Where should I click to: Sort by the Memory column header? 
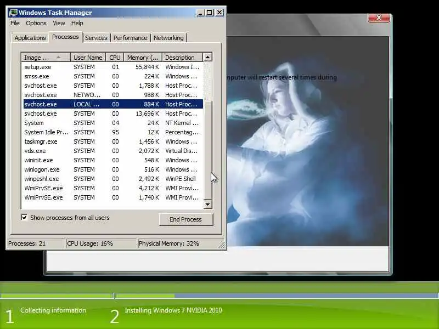[x=143, y=58]
